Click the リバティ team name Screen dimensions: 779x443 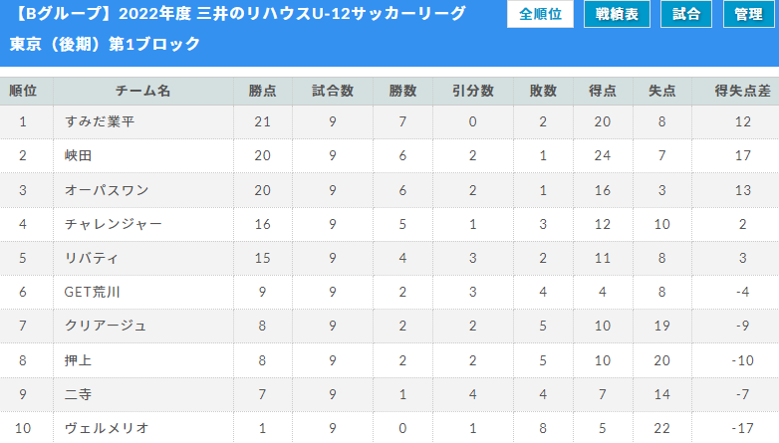click(92, 258)
